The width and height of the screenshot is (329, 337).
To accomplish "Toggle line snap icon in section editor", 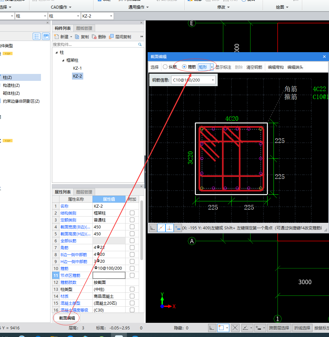I will point(161,228).
